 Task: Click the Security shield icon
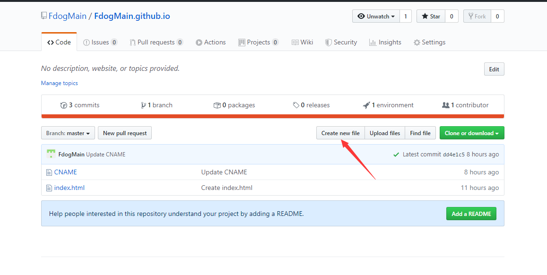point(328,43)
